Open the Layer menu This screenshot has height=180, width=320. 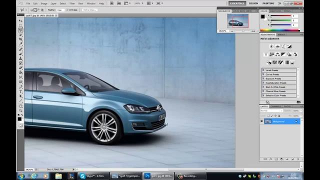coord(53,3)
